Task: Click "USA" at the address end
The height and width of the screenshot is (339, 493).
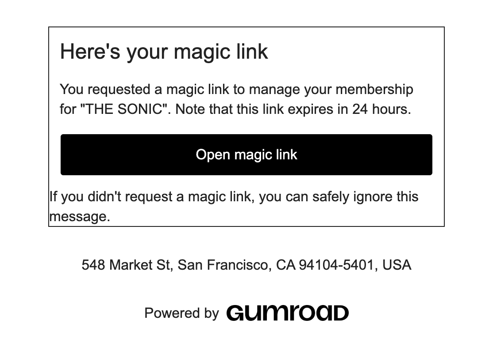Action: (x=397, y=265)
